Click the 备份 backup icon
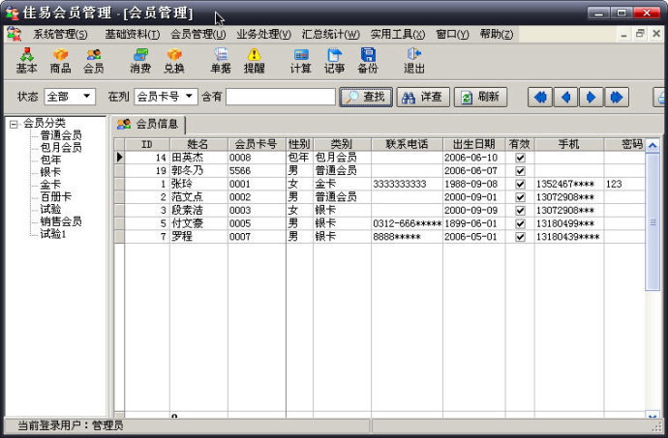The width and height of the screenshot is (668, 438). click(x=368, y=61)
